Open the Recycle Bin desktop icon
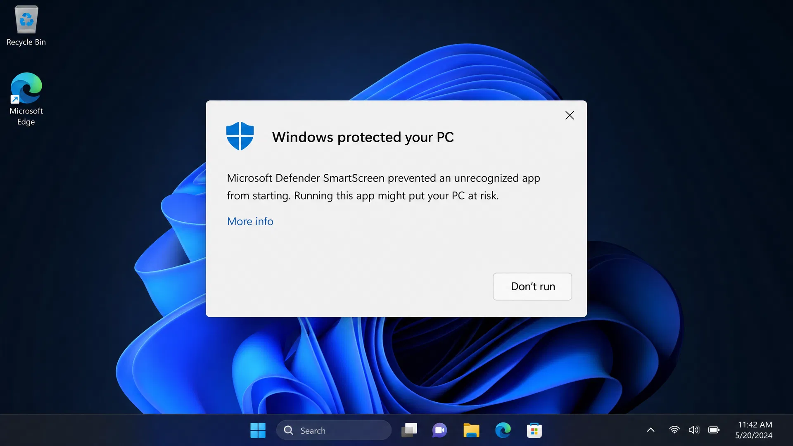The height and width of the screenshot is (446, 793). click(x=26, y=26)
